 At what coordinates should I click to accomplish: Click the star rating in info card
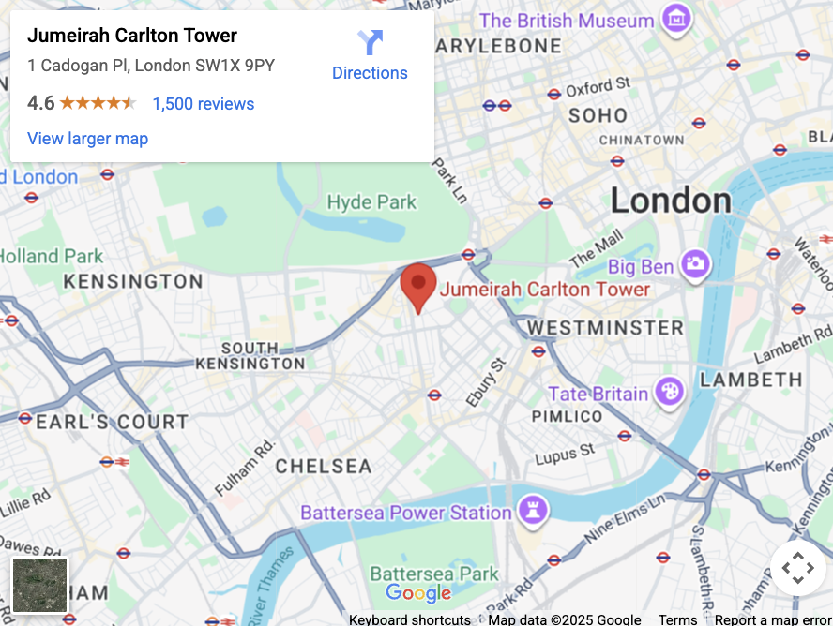point(98,103)
